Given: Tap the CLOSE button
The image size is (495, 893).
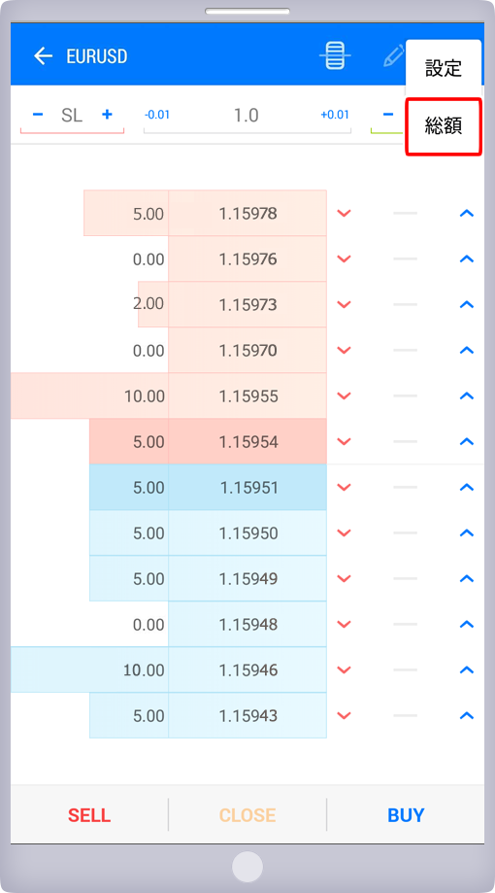Looking at the screenshot, I should (x=247, y=815).
